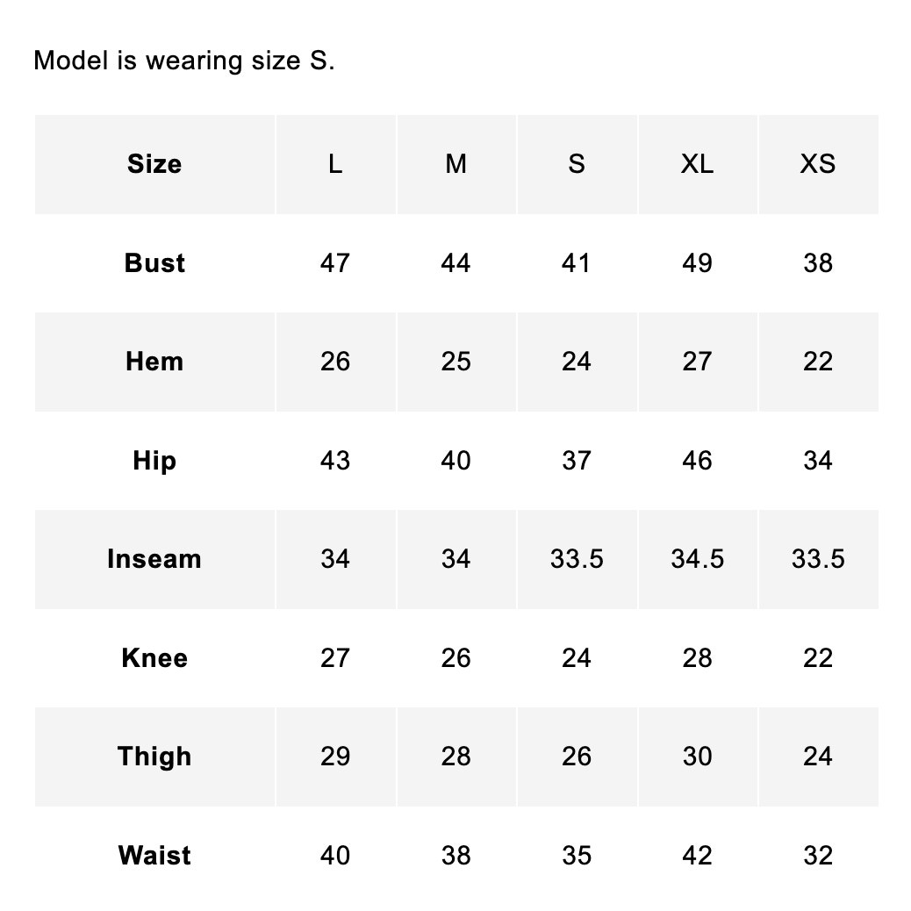Viewport: 911px width, 911px height.
Task: Click the Thigh value 29 for L
Action: (335, 757)
